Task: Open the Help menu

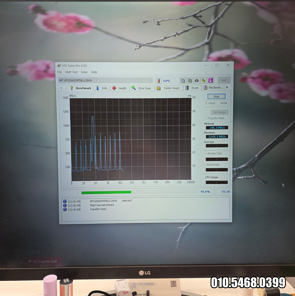Action: 94,72
